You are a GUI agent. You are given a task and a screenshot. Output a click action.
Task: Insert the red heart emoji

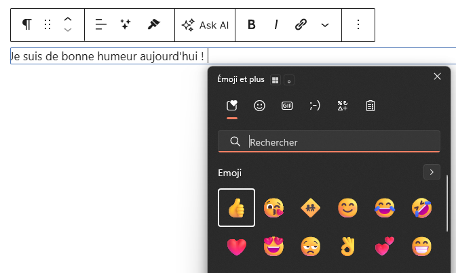coord(236,248)
